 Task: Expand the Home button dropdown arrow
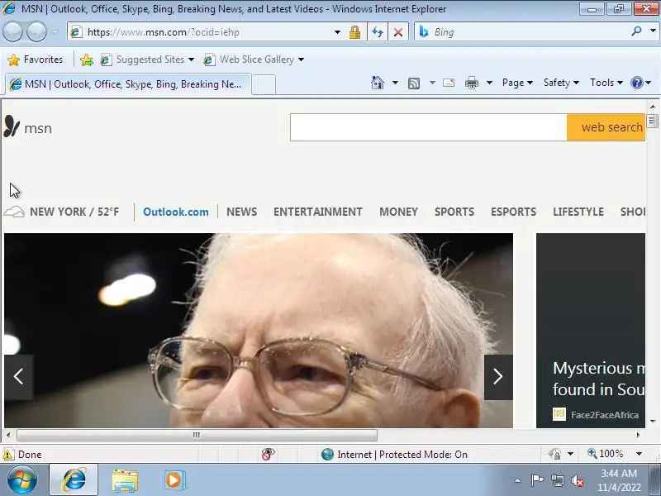coord(395,83)
